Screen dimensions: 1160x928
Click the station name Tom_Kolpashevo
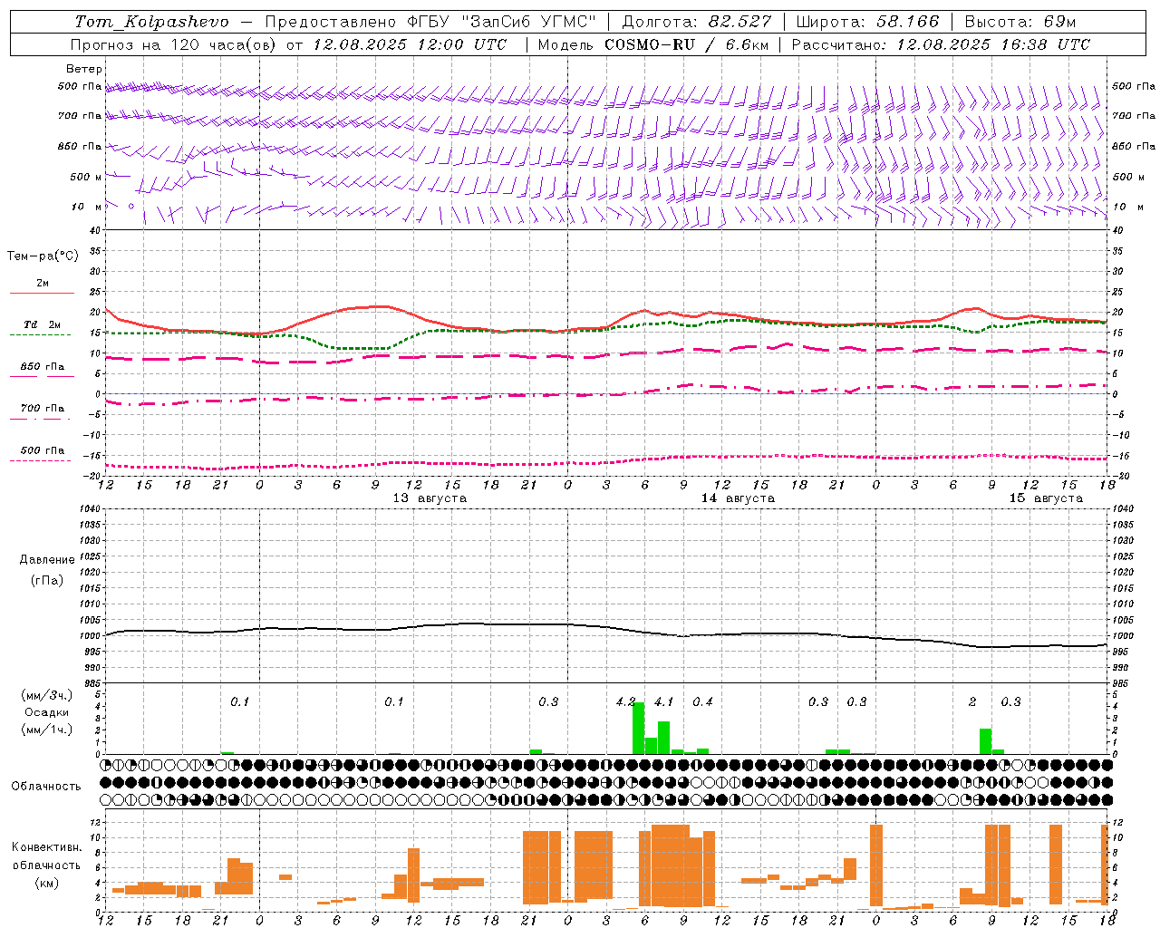tap(151, 22)
